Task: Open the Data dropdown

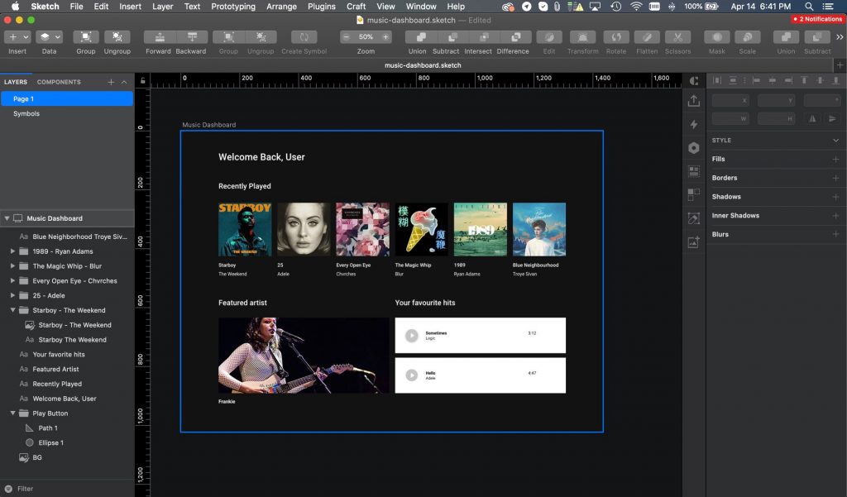Action: tap(49, 37)
